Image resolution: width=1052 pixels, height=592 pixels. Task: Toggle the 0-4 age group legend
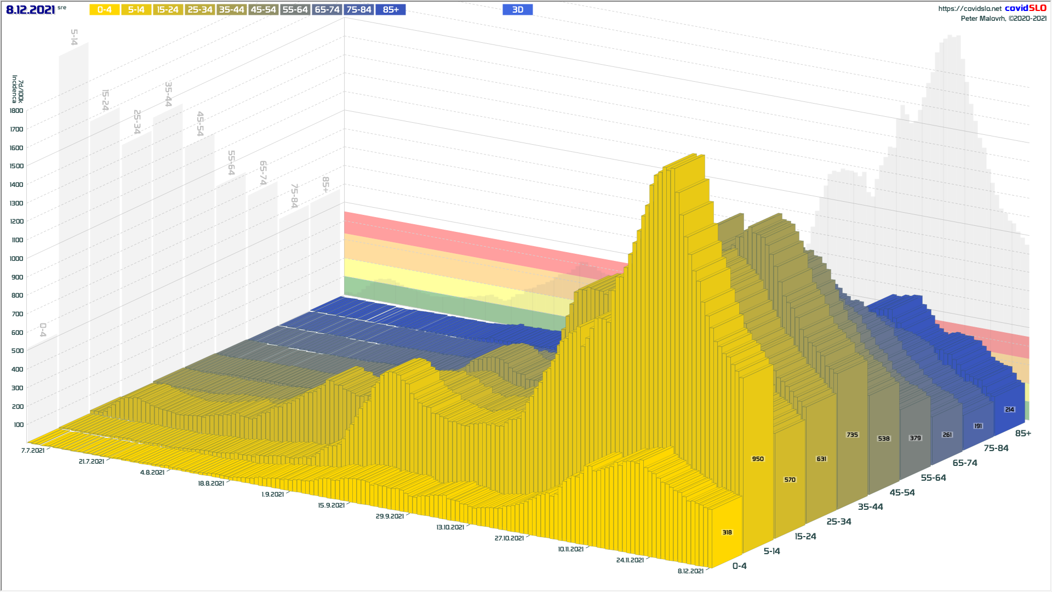(104, 10)
